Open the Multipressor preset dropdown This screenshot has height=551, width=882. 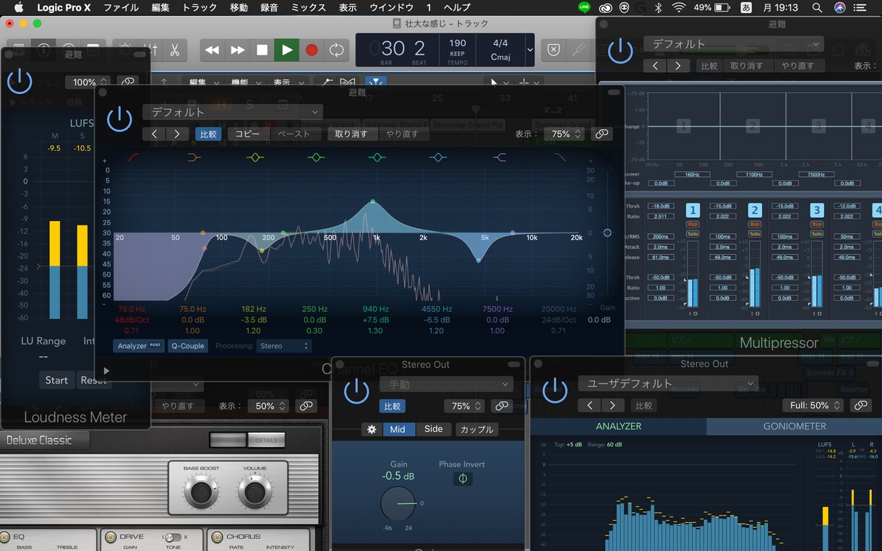pyautogui.click(x=733, y=44)
